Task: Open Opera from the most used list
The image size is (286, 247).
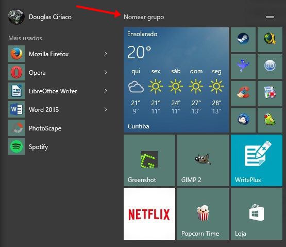Action: [x=58, y=73]
